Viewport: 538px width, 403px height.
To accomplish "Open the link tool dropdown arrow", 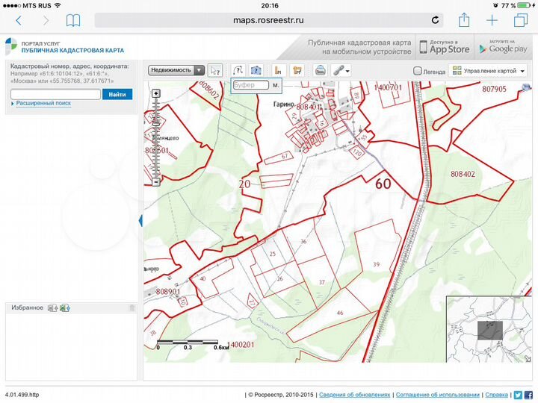I will tap(348, 70).
